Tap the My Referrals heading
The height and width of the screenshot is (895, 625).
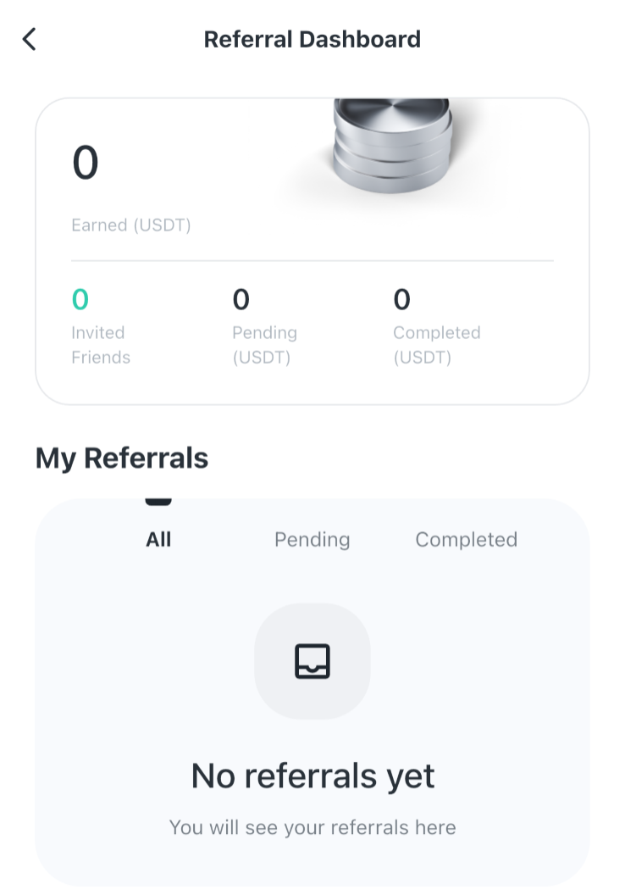[x=122, y=458]
